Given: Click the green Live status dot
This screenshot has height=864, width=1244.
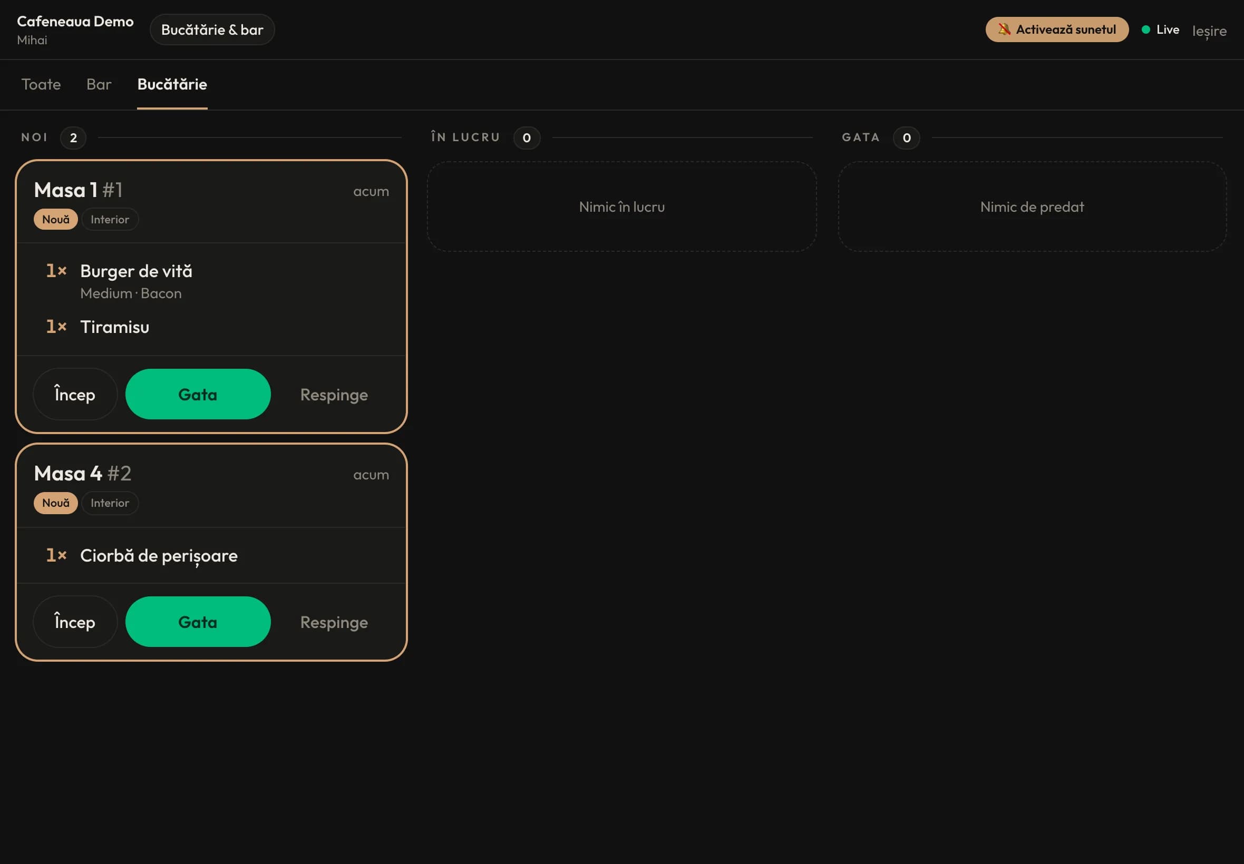Looking at the screenshot, I should click(1146, 30).
